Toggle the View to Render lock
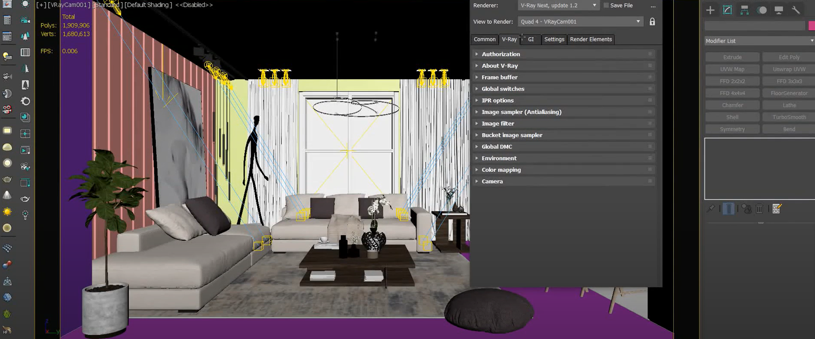Image resolution: width=815 pixels, height=339 pixels. (x=652, y=22)
